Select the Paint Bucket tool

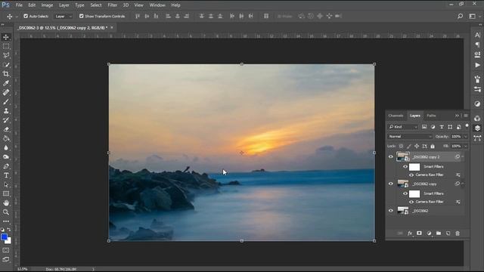click(x=6, y=138)
